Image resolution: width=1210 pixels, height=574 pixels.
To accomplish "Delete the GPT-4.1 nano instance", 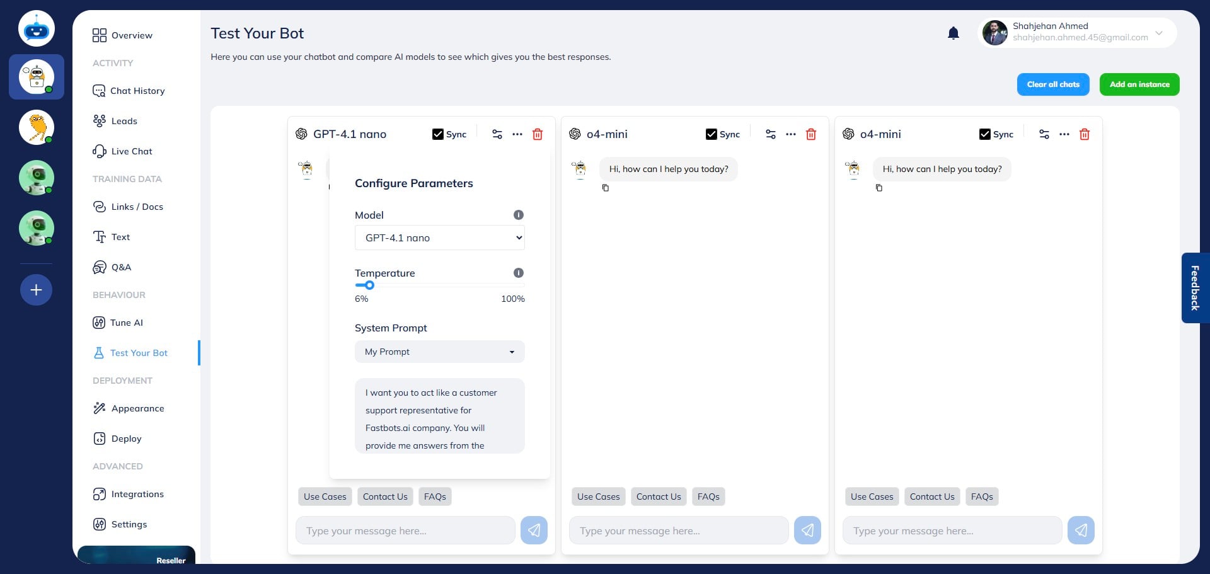I will (x=537, y=134).
